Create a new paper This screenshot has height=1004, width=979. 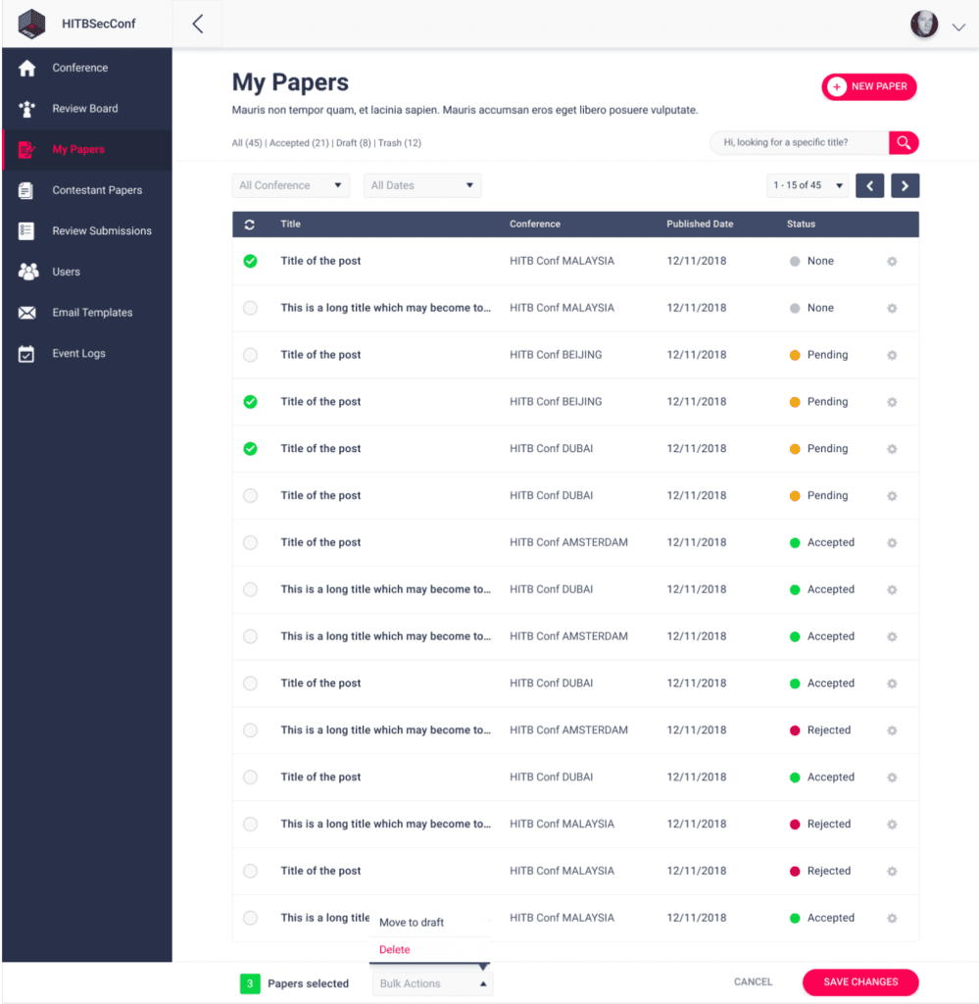tap(868, 86)
